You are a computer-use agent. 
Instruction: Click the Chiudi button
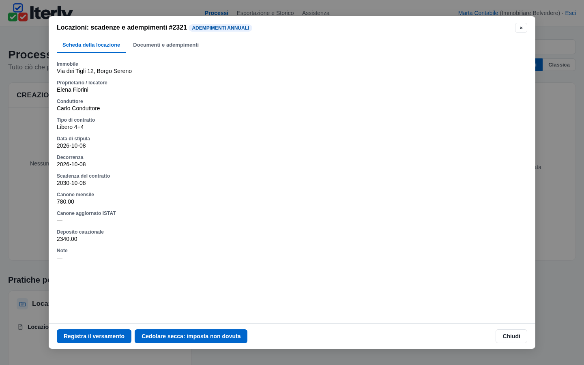click(x=511, y=336)
